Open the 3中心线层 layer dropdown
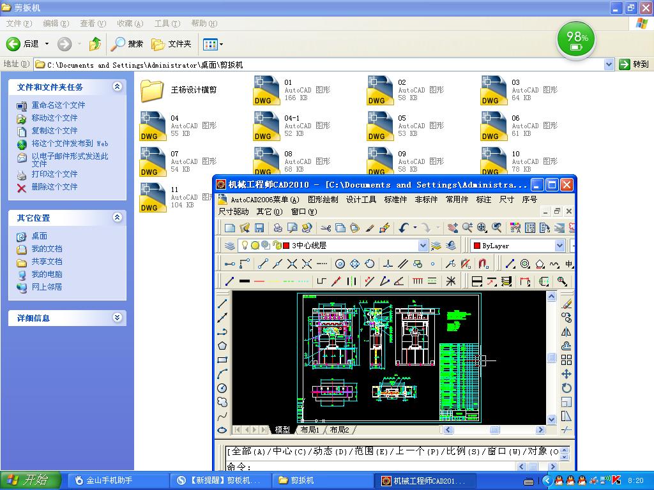Viewport: 654px width, 490px height. pyautogui.click(x=423, y=246)
